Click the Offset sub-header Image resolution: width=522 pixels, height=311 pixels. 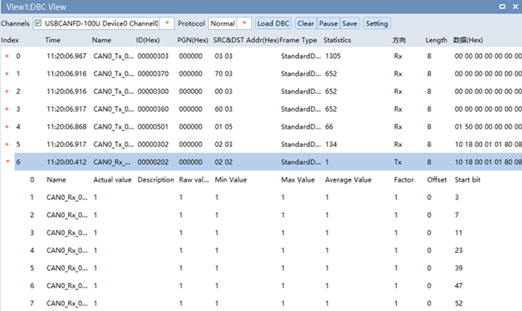pos(437,179)
